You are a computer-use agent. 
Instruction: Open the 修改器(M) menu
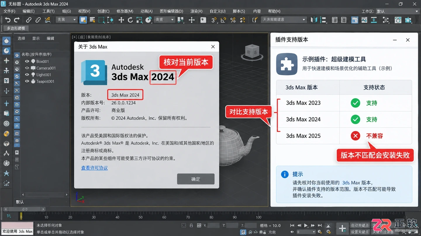coord(125,11)
